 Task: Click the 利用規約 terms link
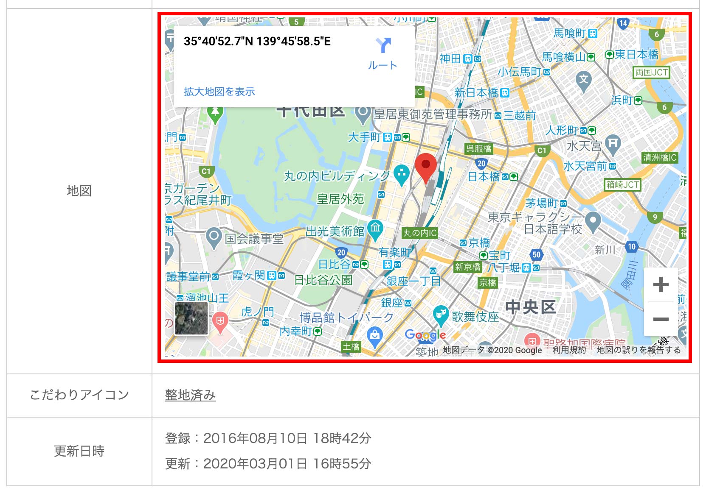(569, 350)
